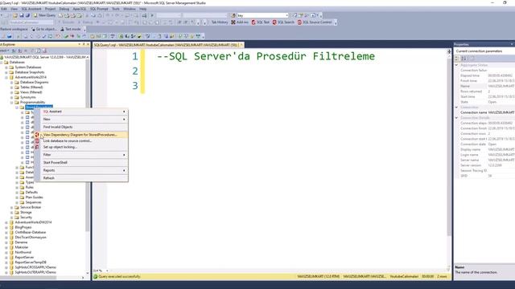Select the AdventureWorksDW2014 database
Viewport: 515px width, 289px height.
pyautogui.click(x=33, y=222)
